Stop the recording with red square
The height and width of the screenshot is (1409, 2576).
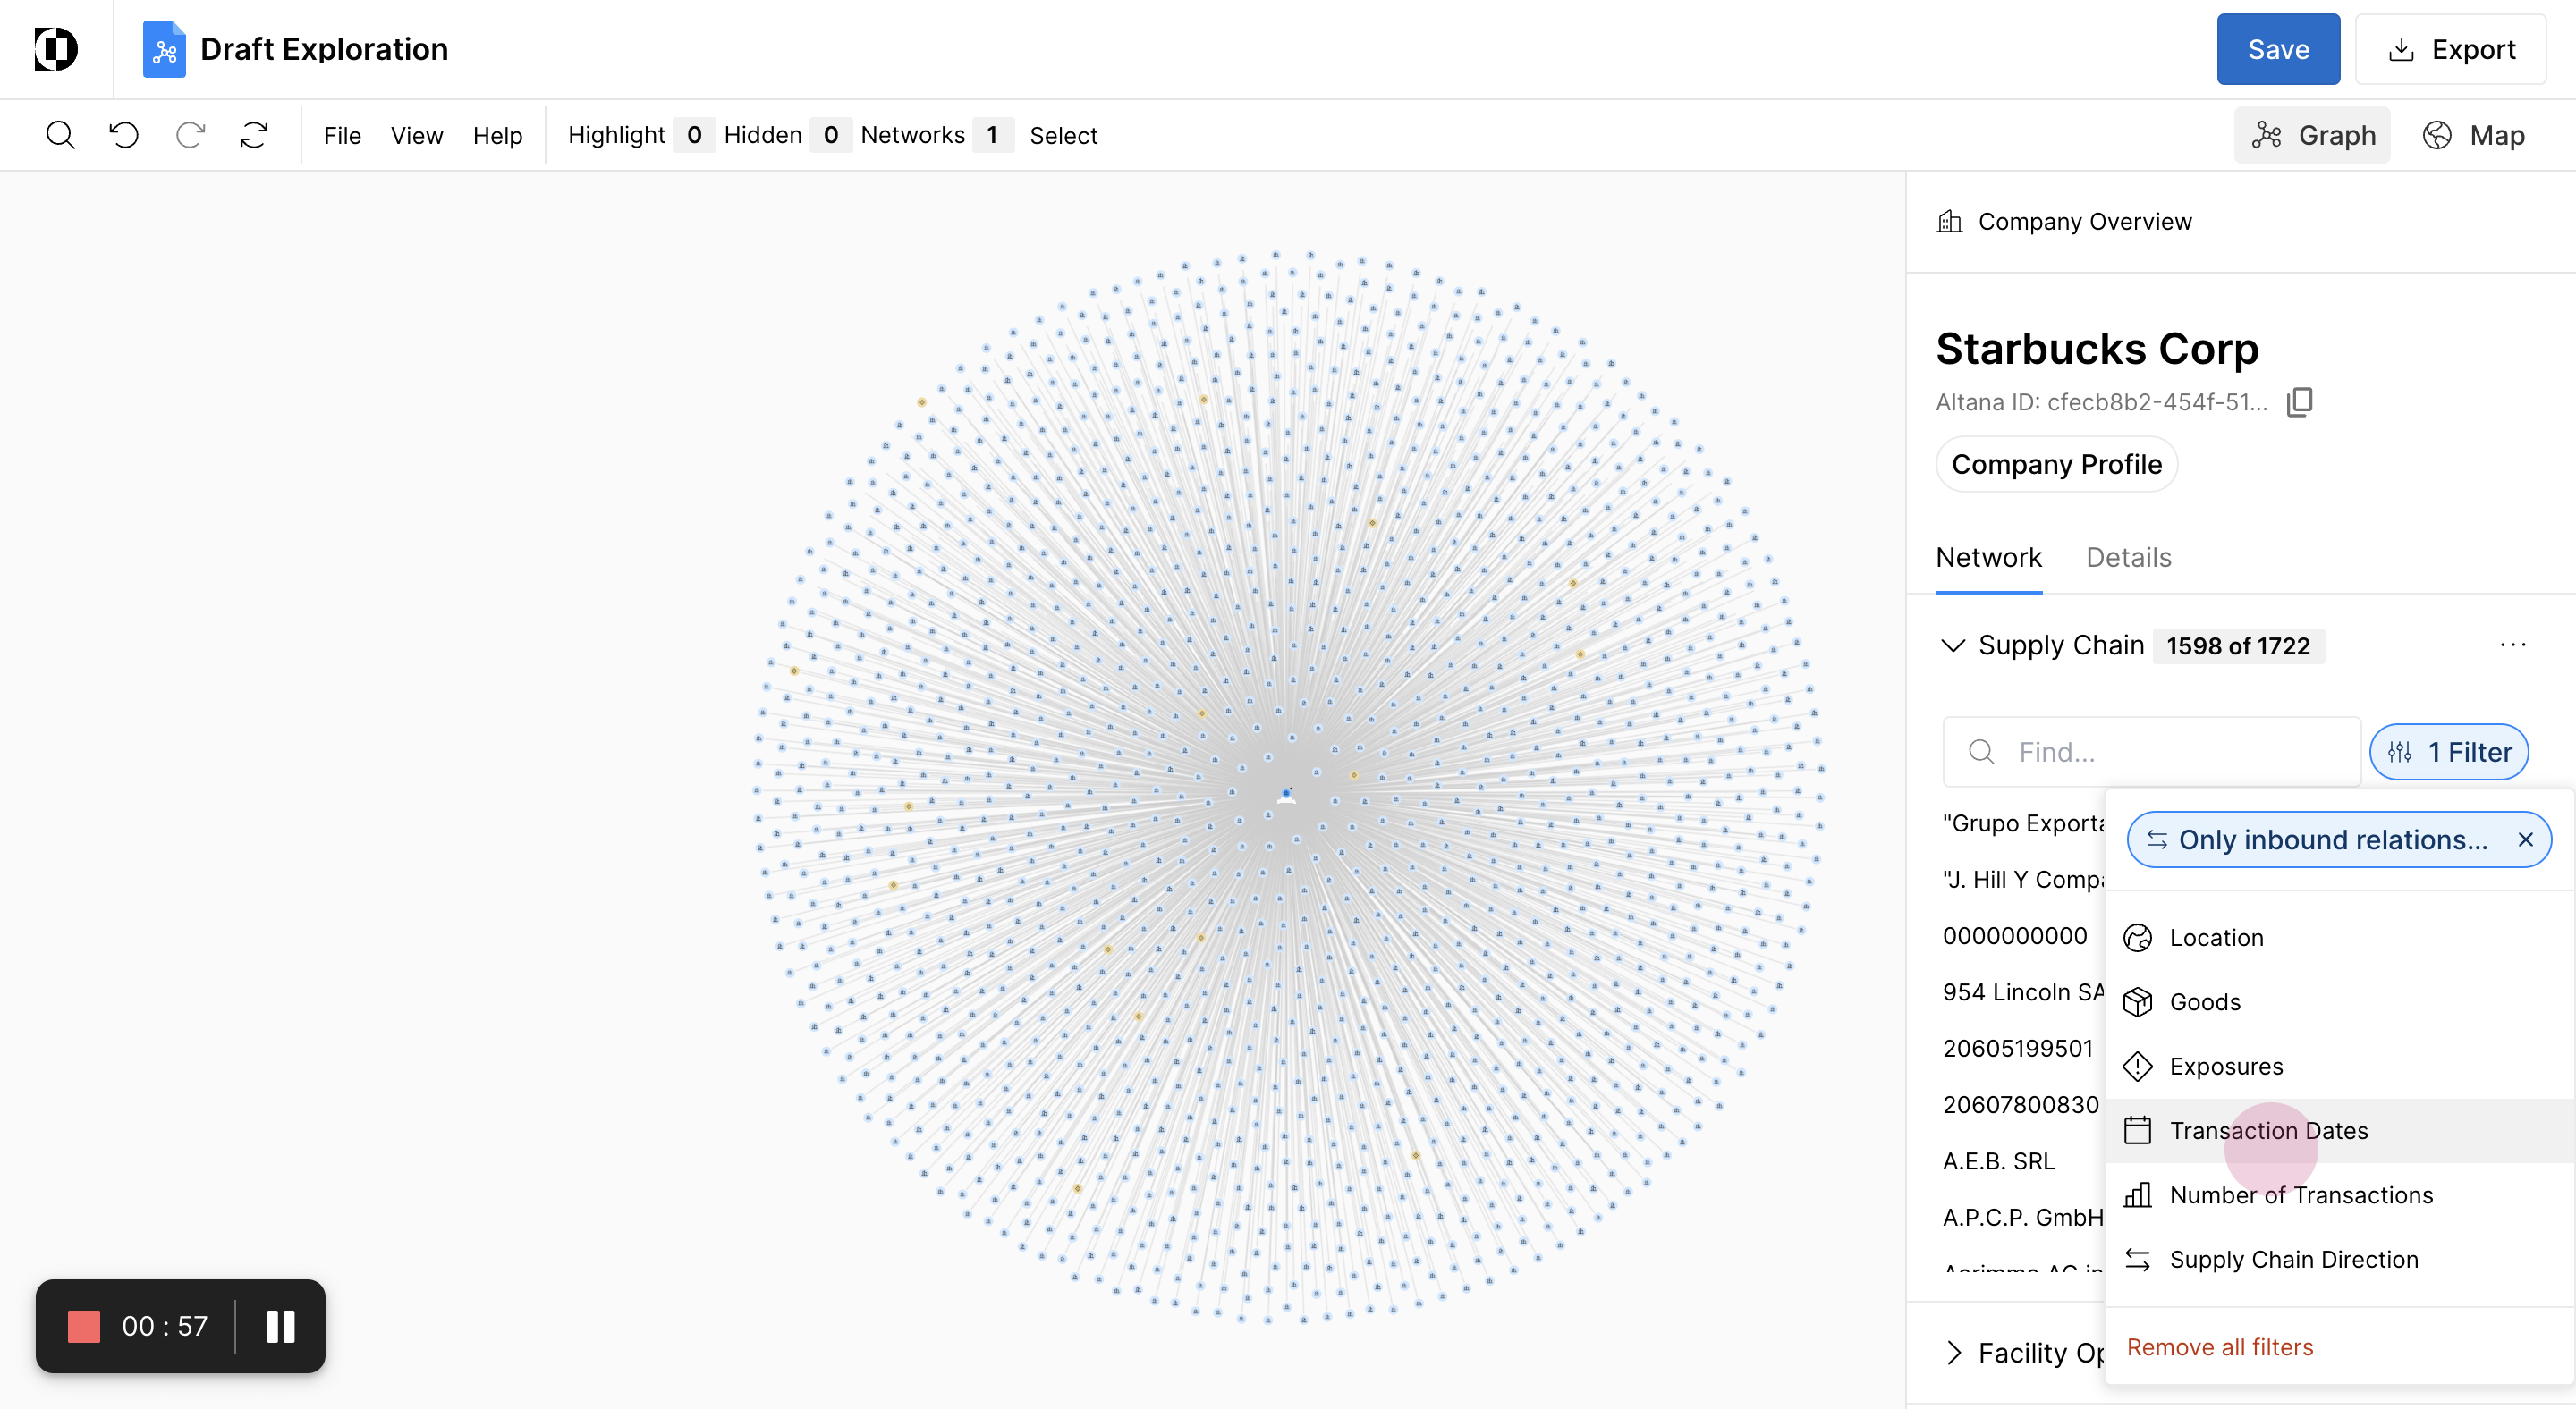[x=84, y=1326]
